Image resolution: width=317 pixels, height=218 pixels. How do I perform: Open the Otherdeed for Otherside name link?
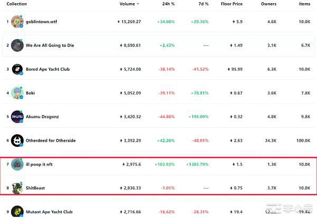click(x=51, y=141)
